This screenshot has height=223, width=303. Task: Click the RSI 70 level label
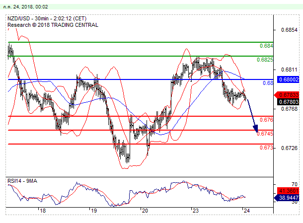[295, 184]
